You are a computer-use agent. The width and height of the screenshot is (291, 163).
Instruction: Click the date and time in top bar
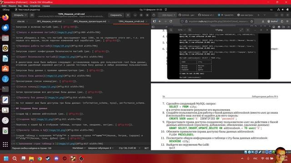pos(151,10)
